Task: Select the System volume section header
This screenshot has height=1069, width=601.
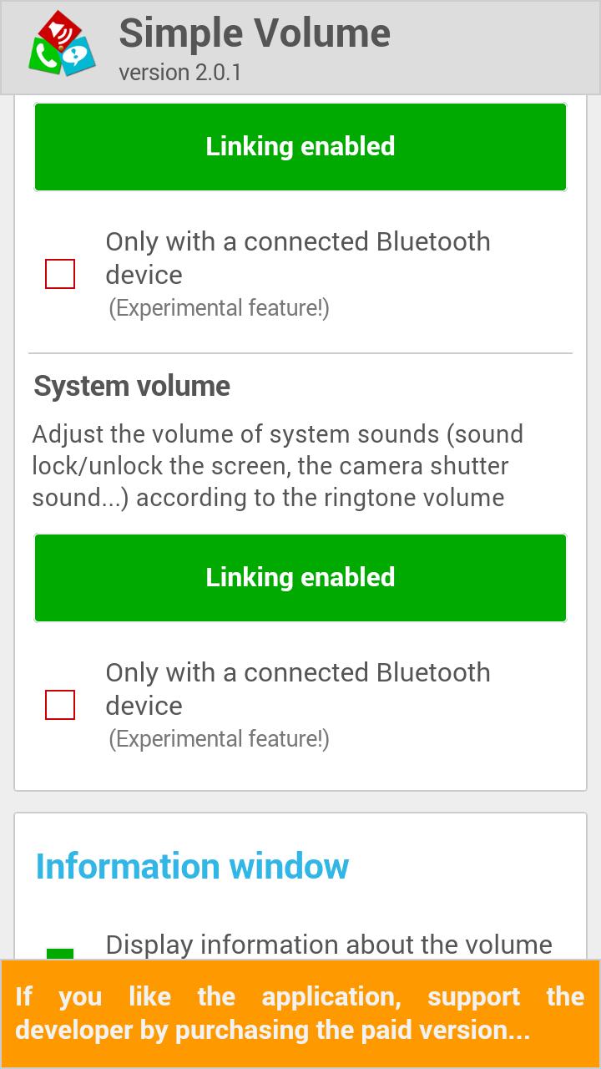Action: coord(131,385)
